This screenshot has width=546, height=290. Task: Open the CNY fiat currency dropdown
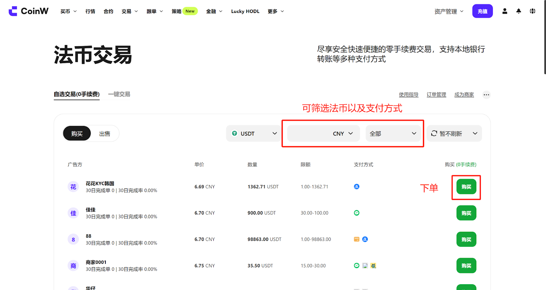click(x=324, y=133)
